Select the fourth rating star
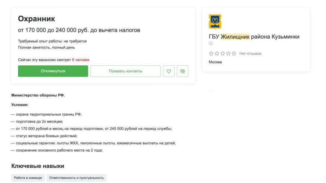Screen dimensions: 326x183 point(228,53)
